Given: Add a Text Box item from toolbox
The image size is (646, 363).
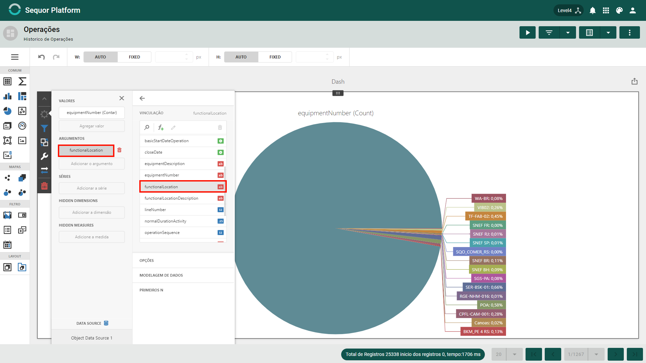Looking at the screenshot, I should pos(7,140).
